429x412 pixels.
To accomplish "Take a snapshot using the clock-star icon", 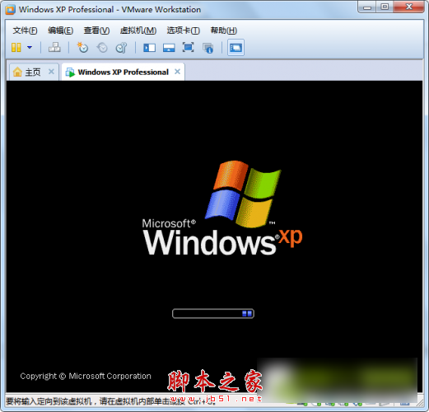I will pos(82,48).
